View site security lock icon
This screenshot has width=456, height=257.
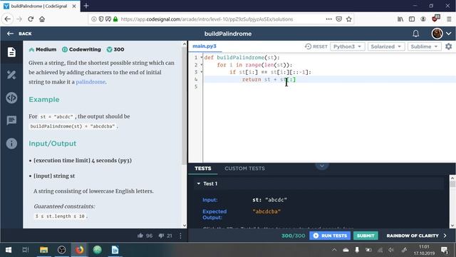[115, 19]
